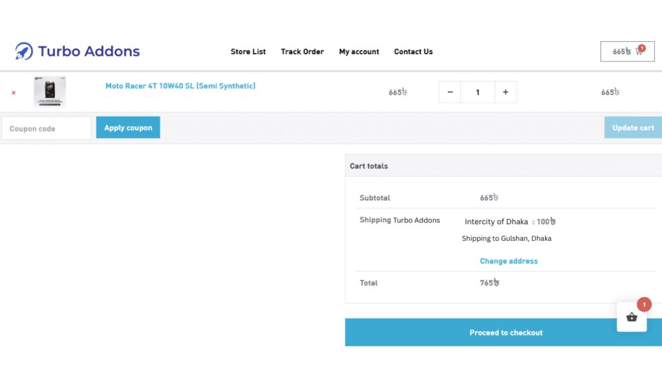
Task: Increase quantity with plus button
Action: (x=506, y=92)
